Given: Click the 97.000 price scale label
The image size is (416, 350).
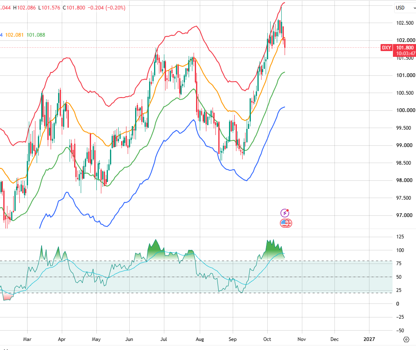Looking at the screenshot, I should (404, 215).
